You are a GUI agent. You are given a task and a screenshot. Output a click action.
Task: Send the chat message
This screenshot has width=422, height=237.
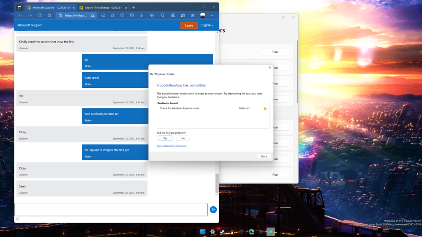(x=213, y=210)
